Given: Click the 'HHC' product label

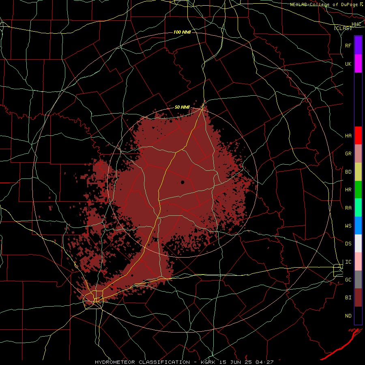Looking at the screenshot, I should coord(356,24).
